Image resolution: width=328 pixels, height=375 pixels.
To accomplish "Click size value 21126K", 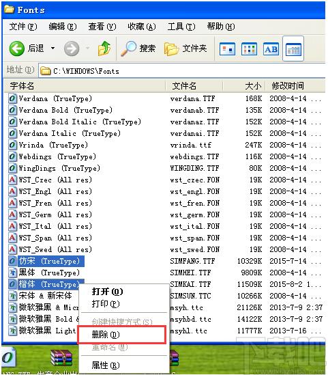I will (249, 307).
